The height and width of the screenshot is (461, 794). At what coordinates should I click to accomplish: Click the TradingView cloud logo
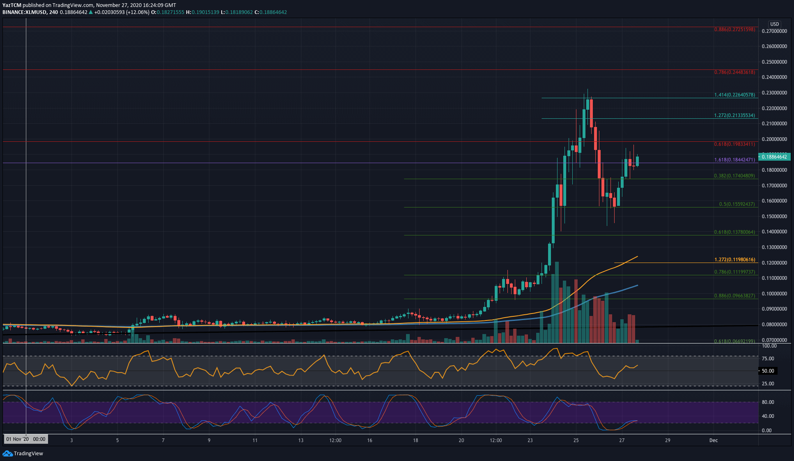7,454
